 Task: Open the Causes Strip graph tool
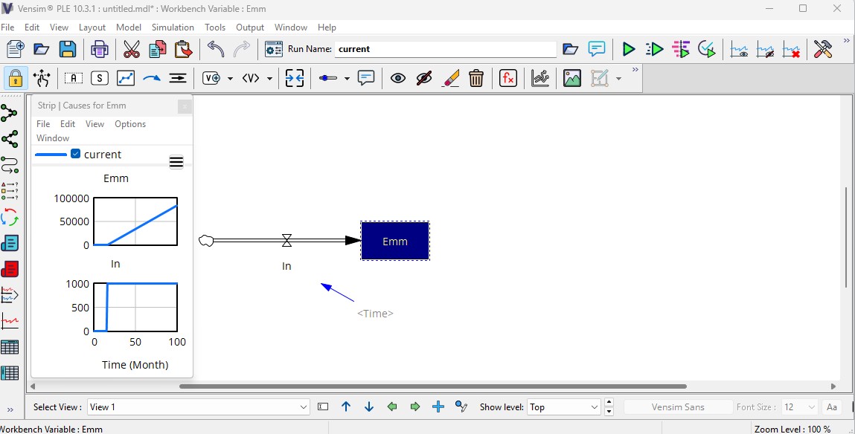tap(9, 294)
